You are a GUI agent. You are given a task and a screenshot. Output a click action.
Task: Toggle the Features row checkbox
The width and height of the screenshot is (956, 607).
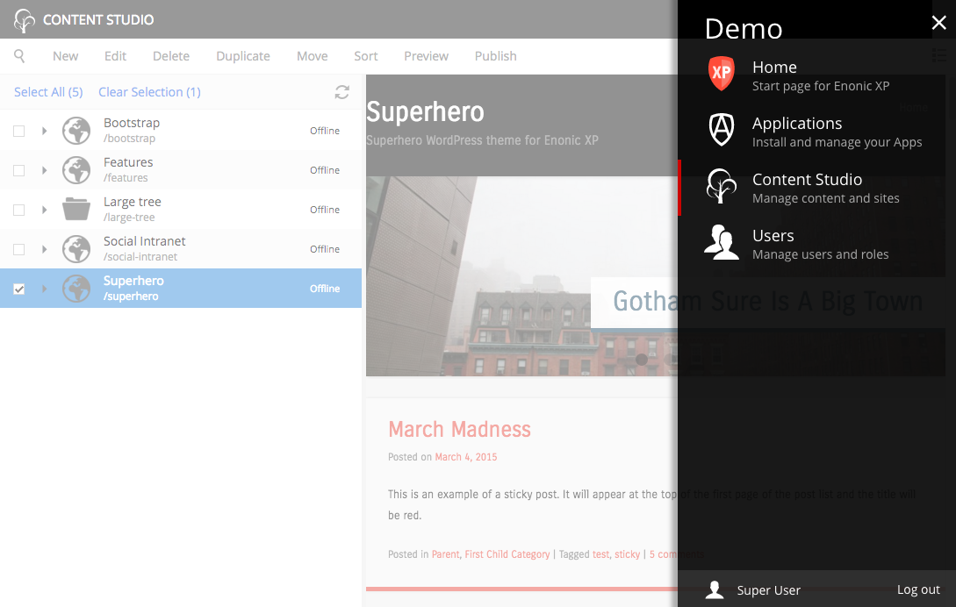pyautogui.click(x=19, y=171)
